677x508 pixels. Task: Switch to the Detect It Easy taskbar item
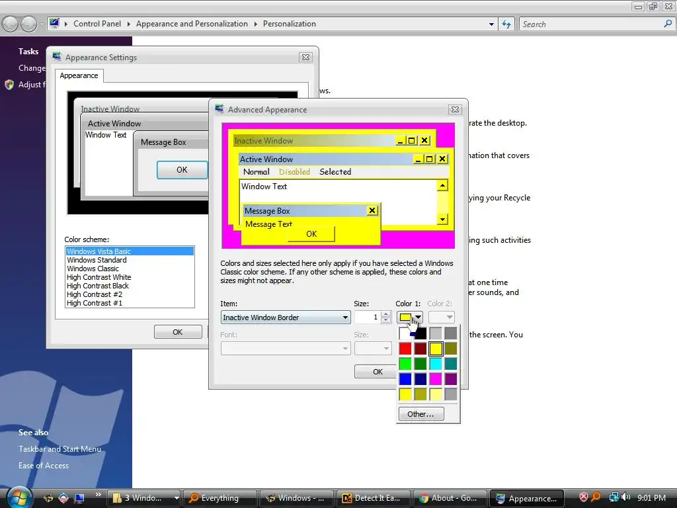(x=372, y=498)
